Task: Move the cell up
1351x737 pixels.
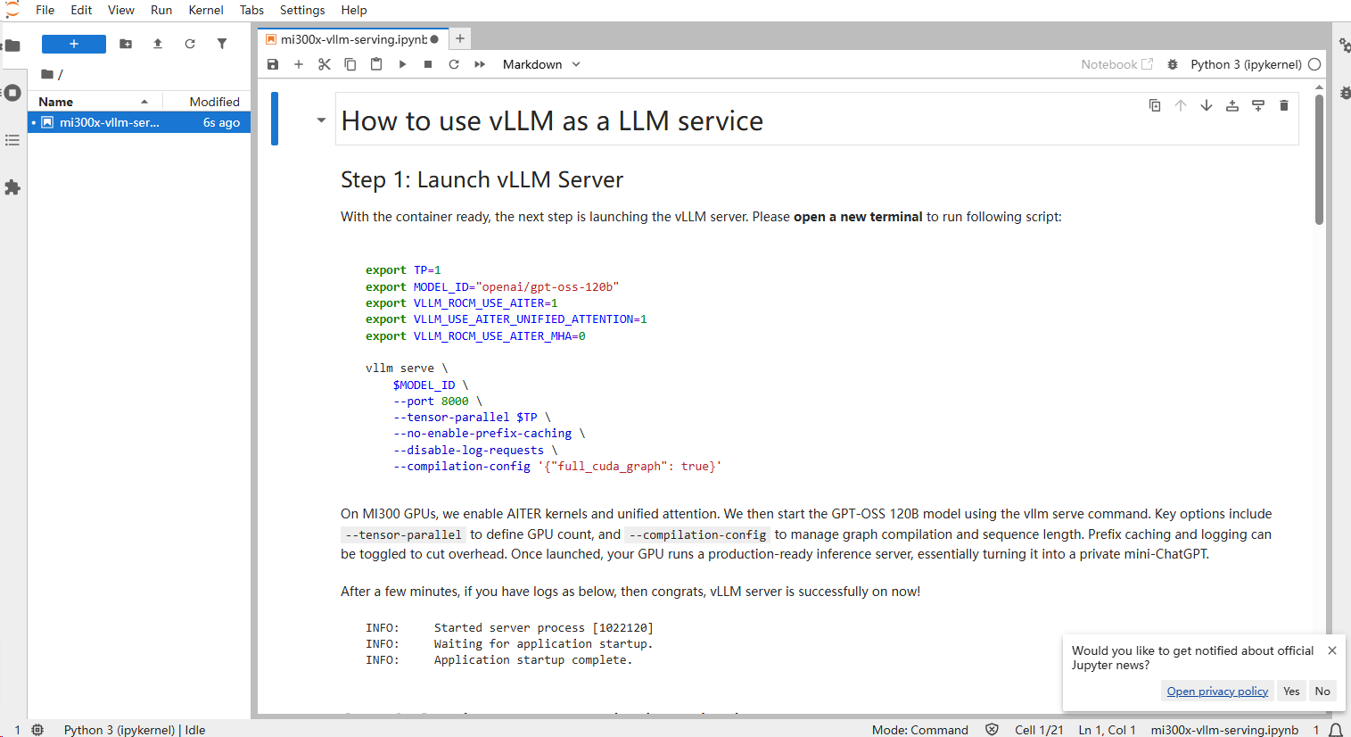Action: (x=1181, y=105)
